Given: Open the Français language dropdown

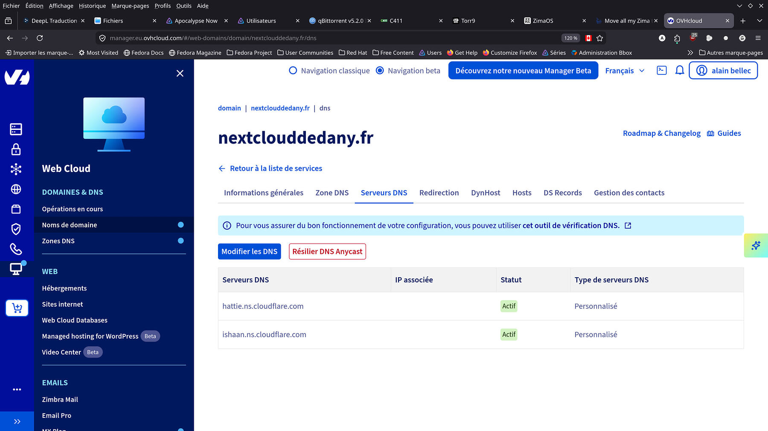Looking at the screenshot, I should click(x=625, y=71).
